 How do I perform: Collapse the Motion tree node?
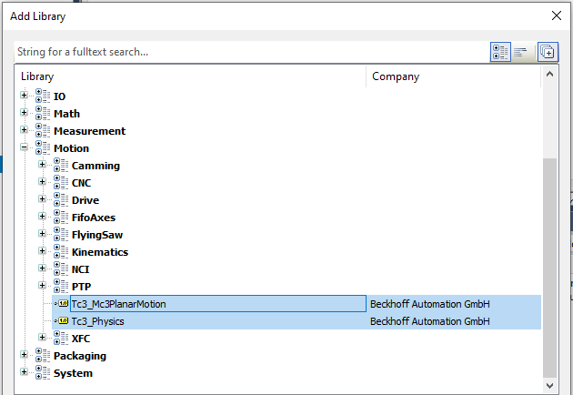(25, 147)
